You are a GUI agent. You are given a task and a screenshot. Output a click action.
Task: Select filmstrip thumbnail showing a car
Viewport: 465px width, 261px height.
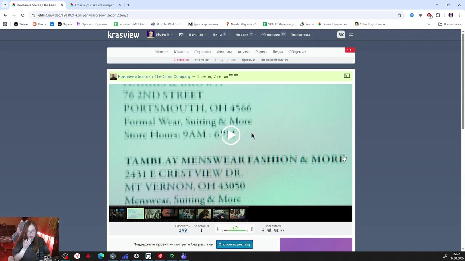click(221, 214)
